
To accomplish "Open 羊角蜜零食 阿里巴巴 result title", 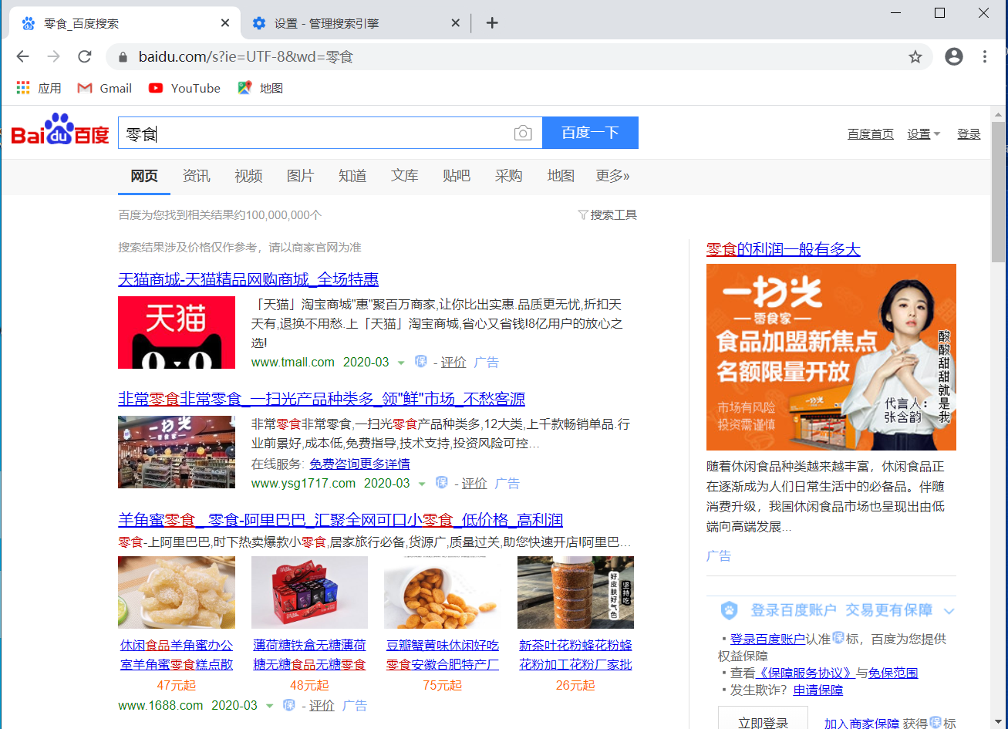I will click(340, 519).
